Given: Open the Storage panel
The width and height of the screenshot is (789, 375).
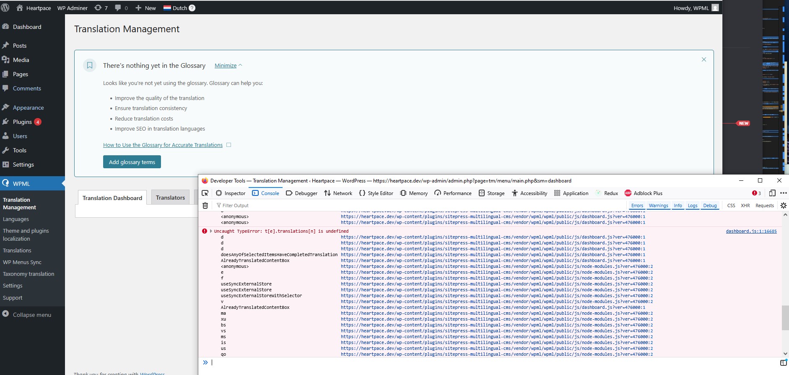Looking at the screenshot, I should point(491,193).
